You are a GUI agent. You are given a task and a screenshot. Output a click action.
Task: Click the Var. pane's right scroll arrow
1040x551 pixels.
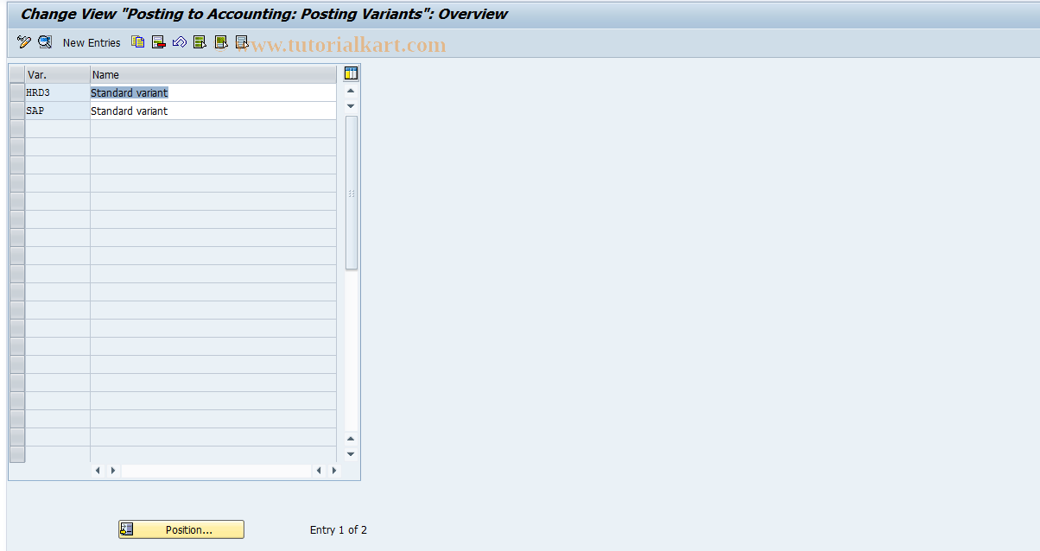(x=112, y=471)
